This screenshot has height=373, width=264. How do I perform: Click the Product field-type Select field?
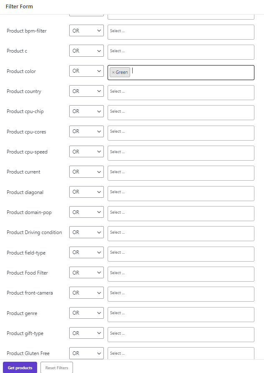pos(181,254)
